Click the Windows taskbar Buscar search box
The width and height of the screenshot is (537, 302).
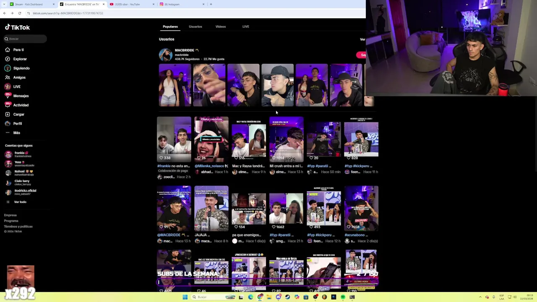[x=213, y=297]
